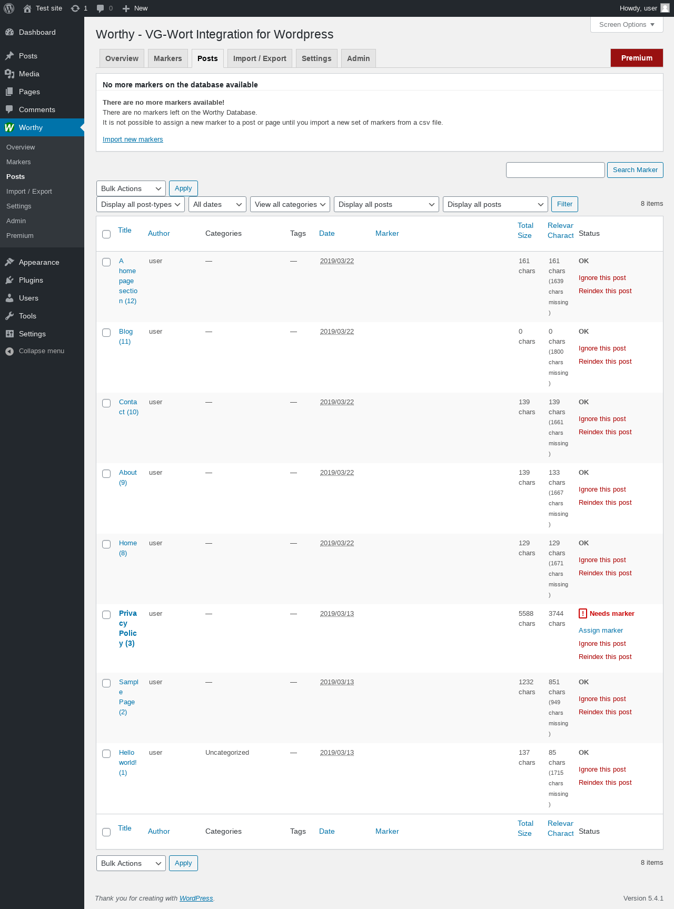Open the Import / Export tab
Screen dimensions: 674x909
[x=260, y=58]
